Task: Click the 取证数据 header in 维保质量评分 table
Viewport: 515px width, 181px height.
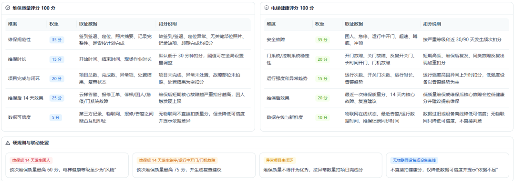Action: tap(88, 24)
